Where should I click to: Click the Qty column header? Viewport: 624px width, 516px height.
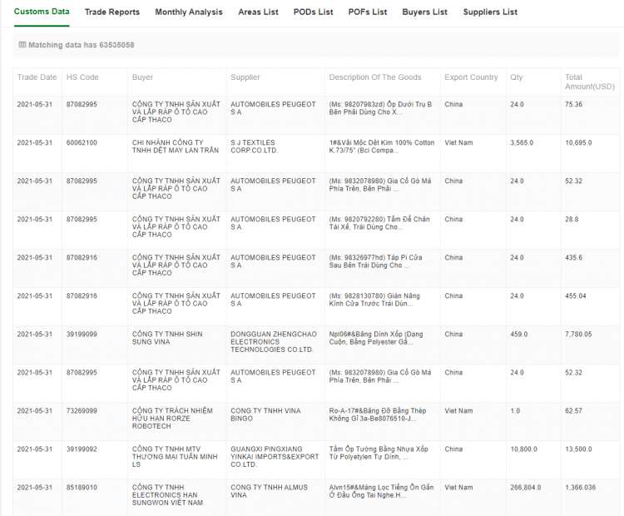pyautogui.click(x=517, y=77)
